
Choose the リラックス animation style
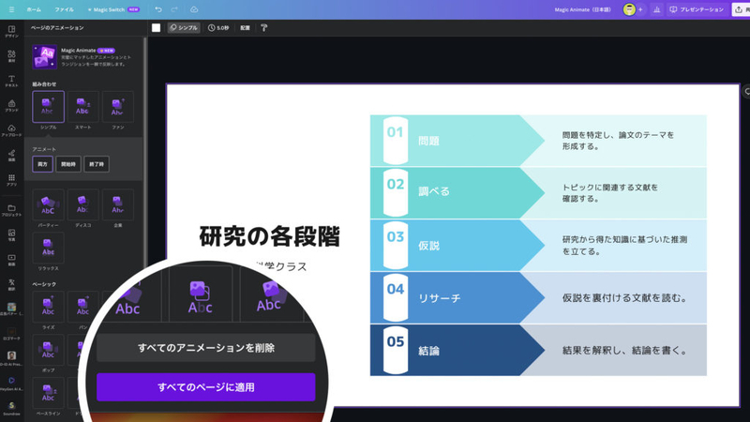(48, 248)
